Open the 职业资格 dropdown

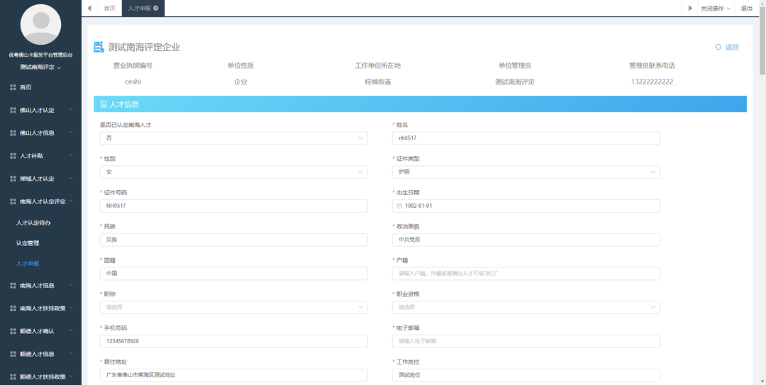pyautogui.click(x=526, y=307)
